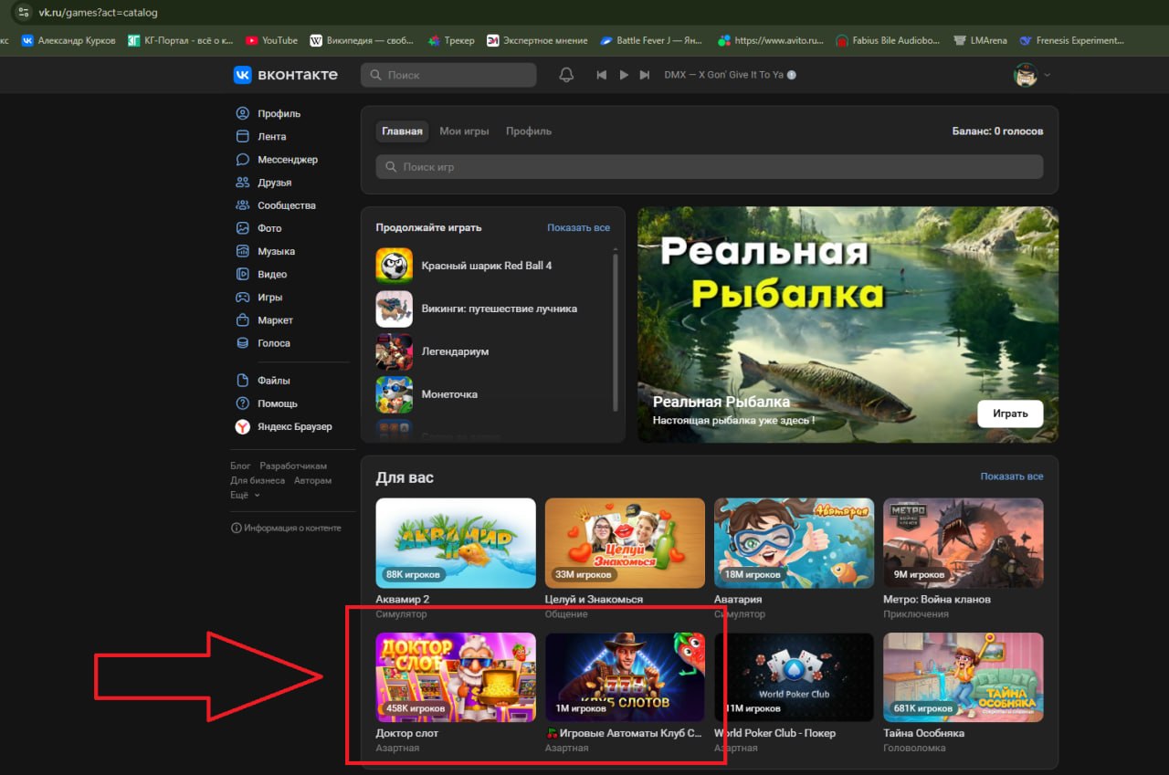This screenshot has height=775, width=1169.
Task: Open the Александр Курков bookmark
Action: (68, 40)
